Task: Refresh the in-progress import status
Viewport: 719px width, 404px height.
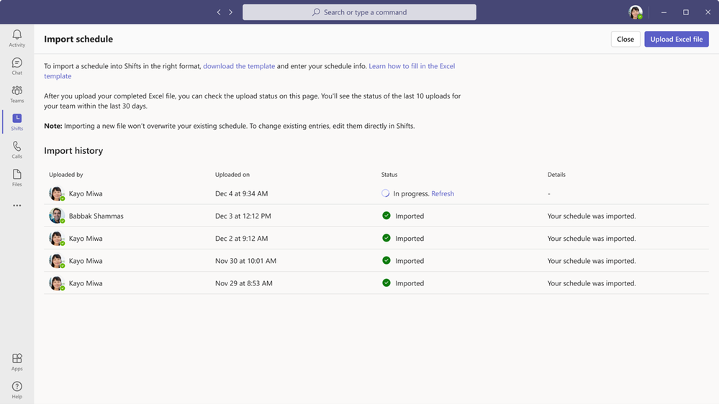Action: coord(443,193)
